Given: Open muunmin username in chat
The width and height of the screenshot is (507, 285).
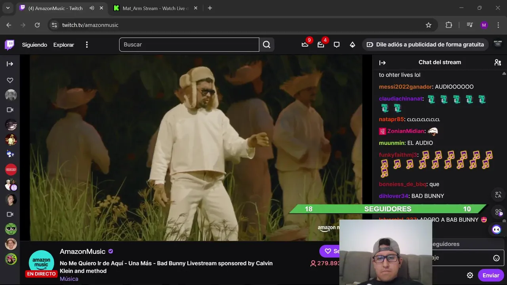Looking at the screenshot, I should [x=392, y=143].
